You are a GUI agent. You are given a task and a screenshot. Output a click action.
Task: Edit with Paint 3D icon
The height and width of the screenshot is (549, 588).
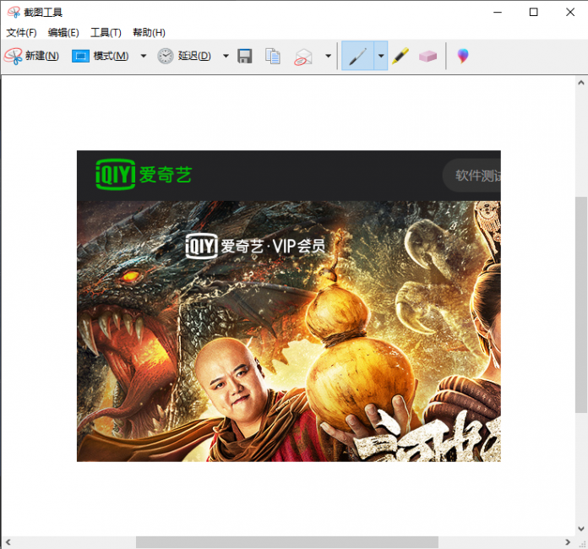point(463,56)
